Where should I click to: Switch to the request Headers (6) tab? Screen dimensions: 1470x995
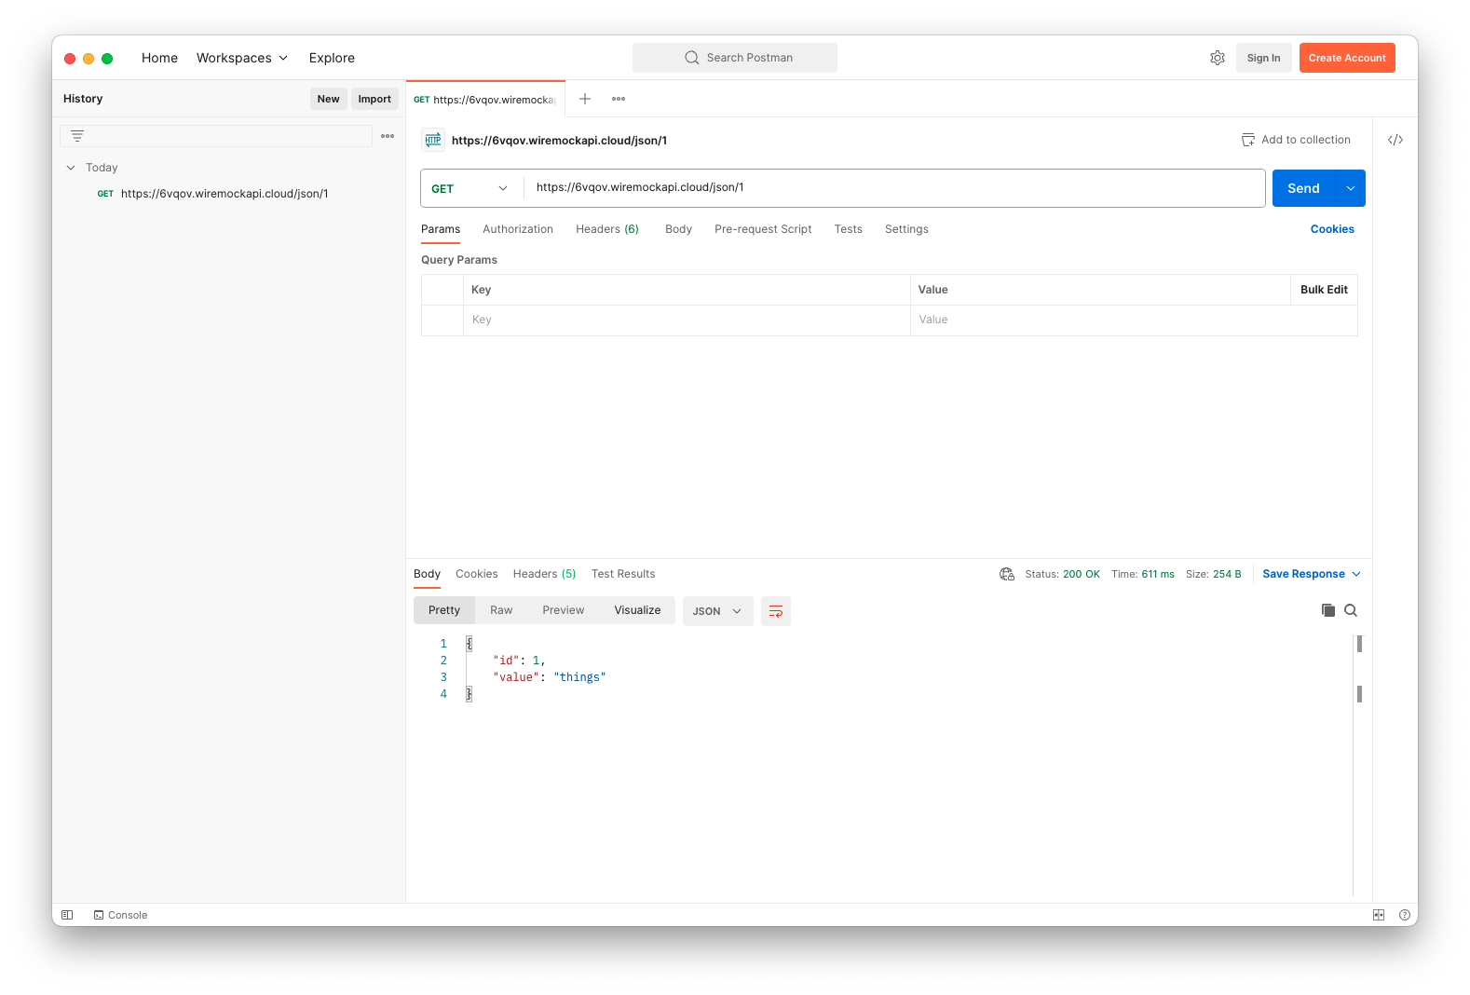click(x=607, y=229)
